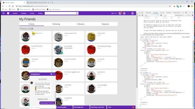Open the trumpy200 friend avatar

[x=91, y=63]
